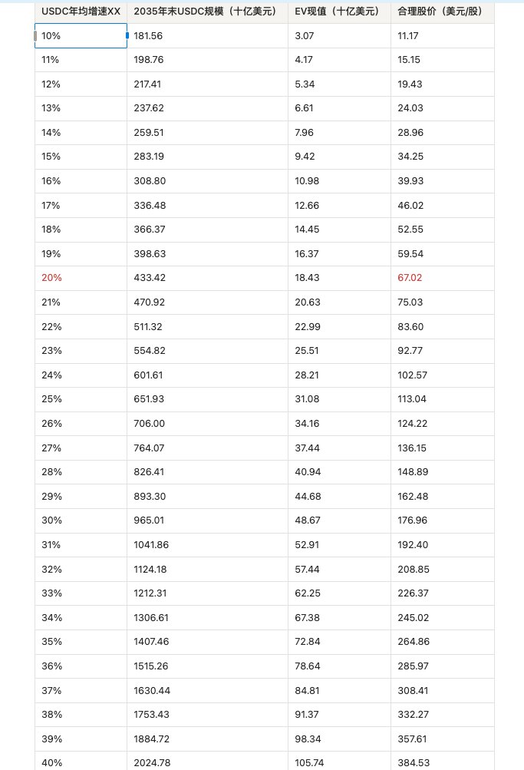Select the selected 10% cell

coord(81,35)
